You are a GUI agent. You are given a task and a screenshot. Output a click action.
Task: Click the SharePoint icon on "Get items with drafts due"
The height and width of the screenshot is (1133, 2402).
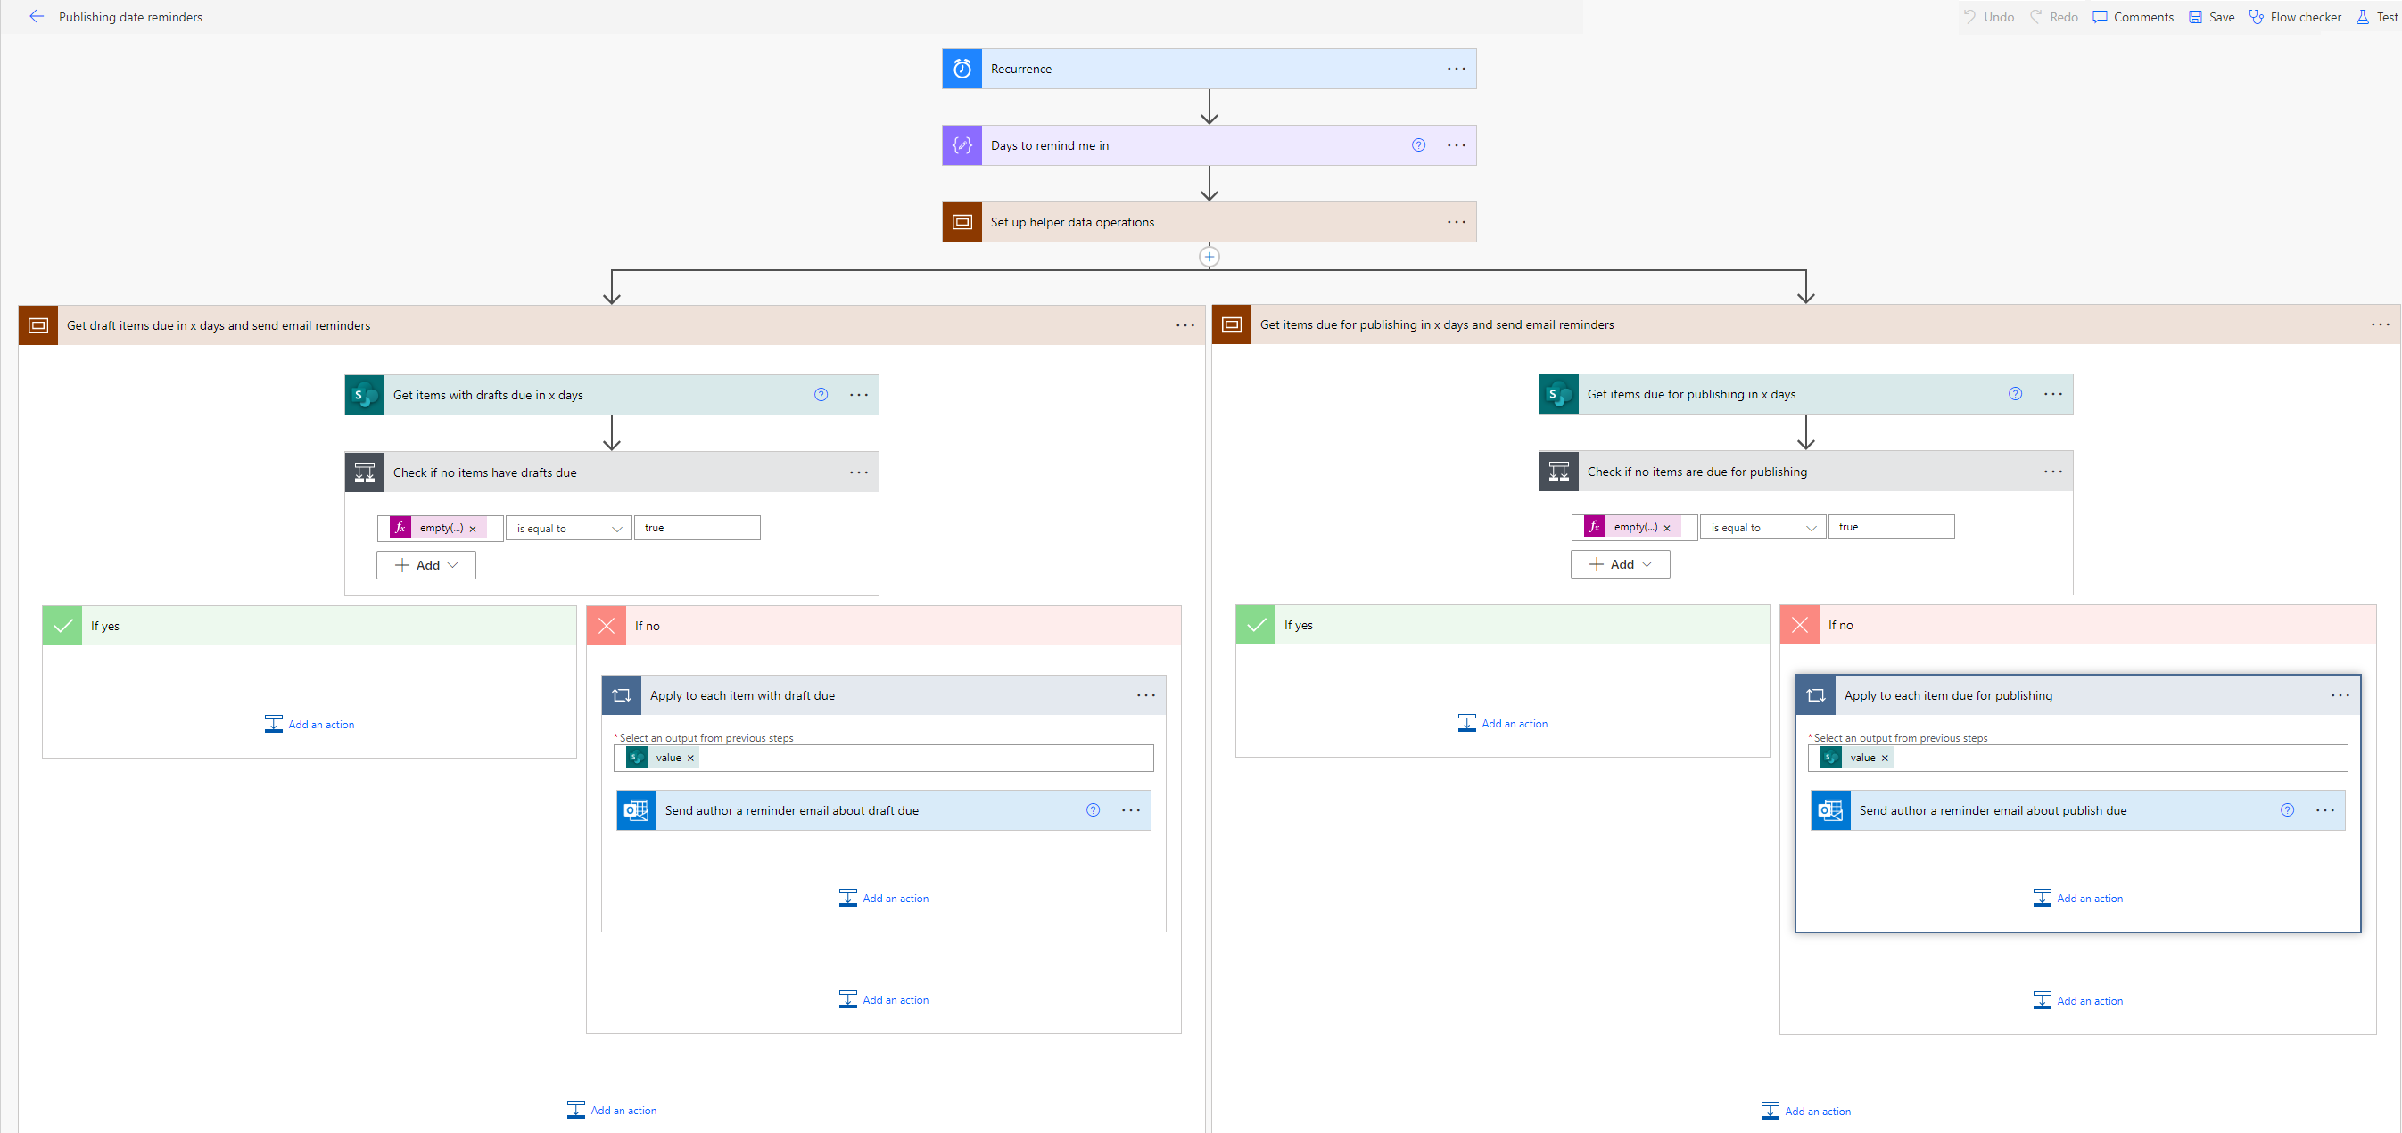(x=364, y=394)
